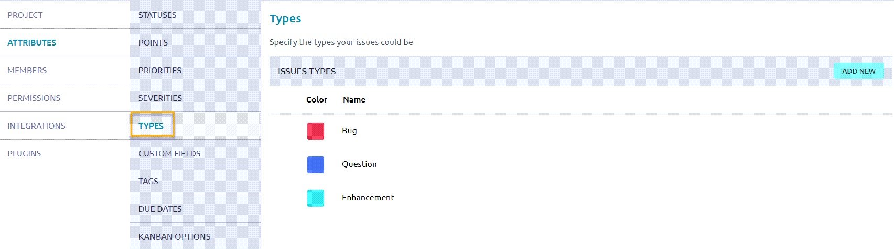The image size is (894, 249).
Task: Open the Tags tab
Action: pos(148,181)
